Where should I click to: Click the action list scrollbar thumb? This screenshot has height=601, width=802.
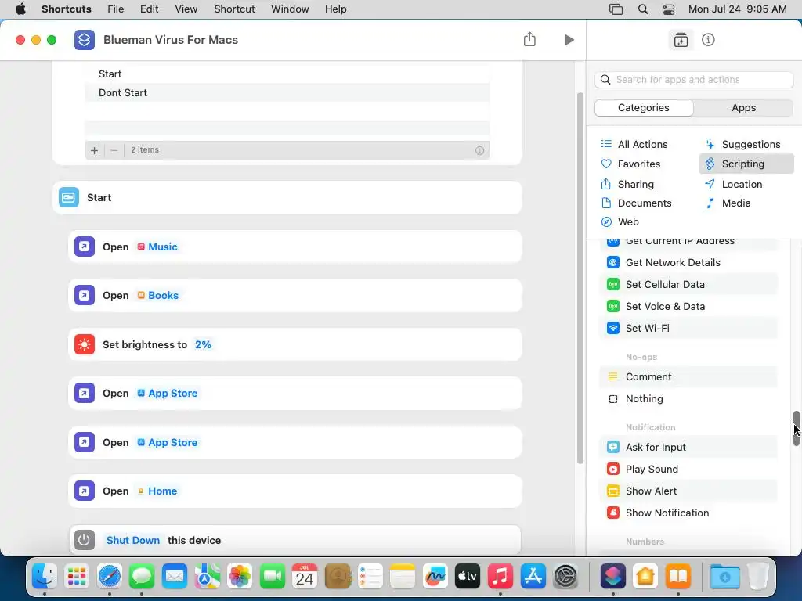pyautogui.click(x=797, y=428)
